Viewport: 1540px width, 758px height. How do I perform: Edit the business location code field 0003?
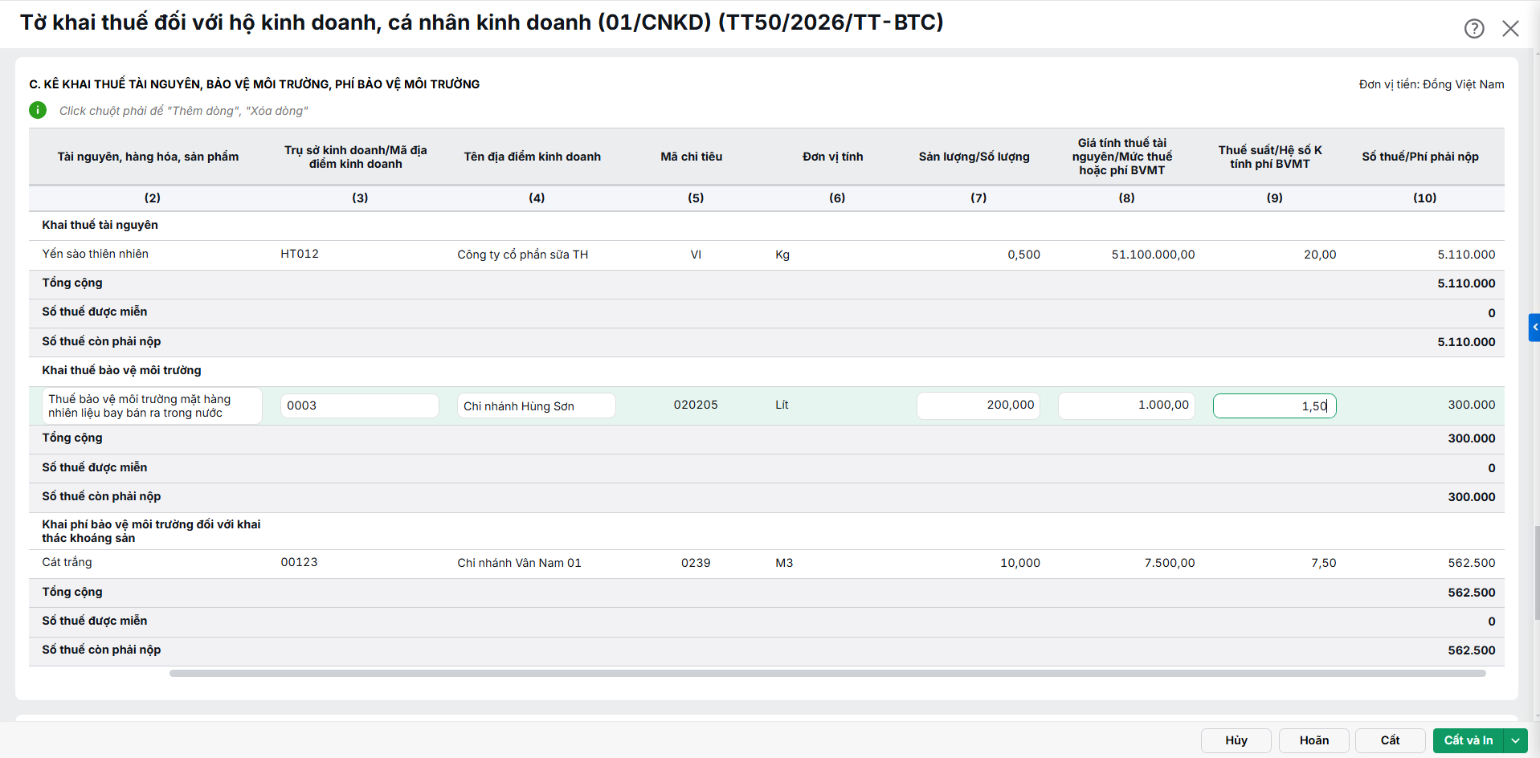359,405
